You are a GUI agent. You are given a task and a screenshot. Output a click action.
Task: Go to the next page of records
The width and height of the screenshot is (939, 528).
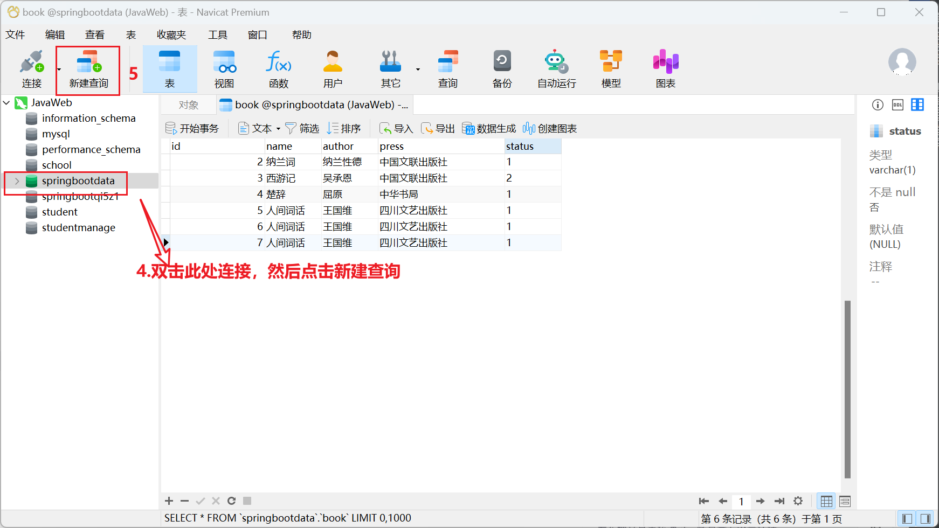760,501
